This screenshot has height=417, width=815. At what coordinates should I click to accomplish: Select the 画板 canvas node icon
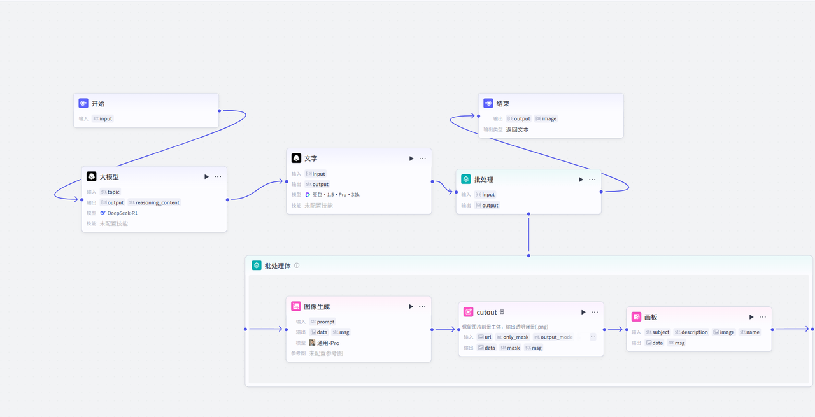pos(637,316)
